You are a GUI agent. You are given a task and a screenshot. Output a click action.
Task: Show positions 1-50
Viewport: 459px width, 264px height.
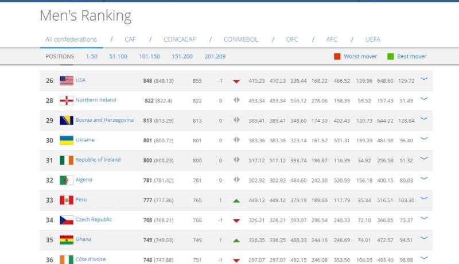(92, 56)
